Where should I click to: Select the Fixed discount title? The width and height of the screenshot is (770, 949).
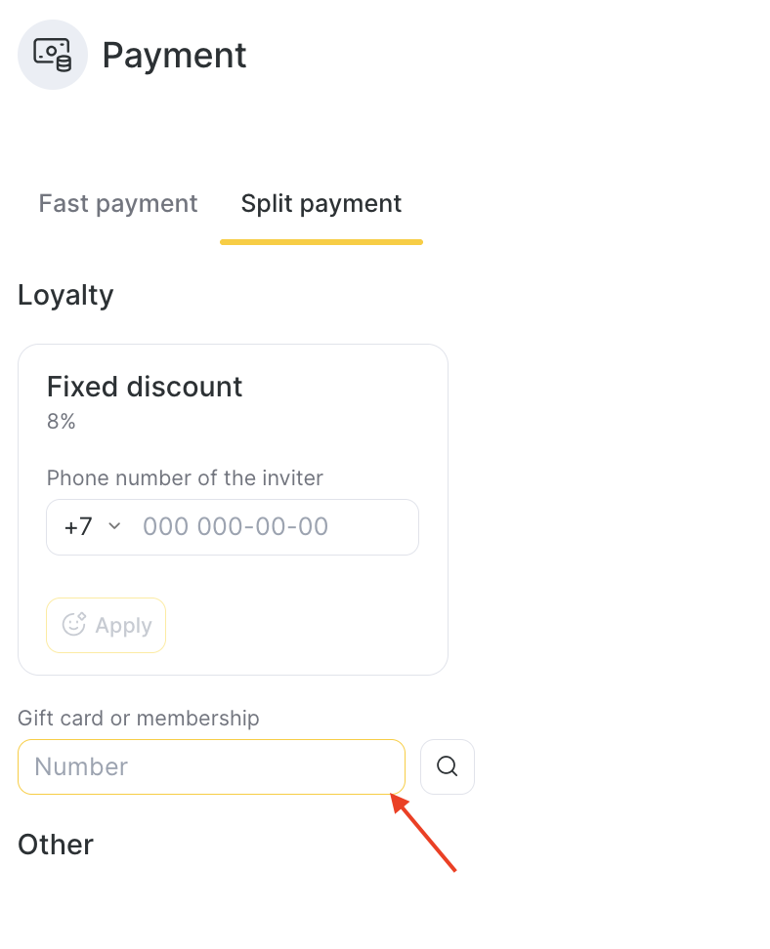(x=145, y=387)
